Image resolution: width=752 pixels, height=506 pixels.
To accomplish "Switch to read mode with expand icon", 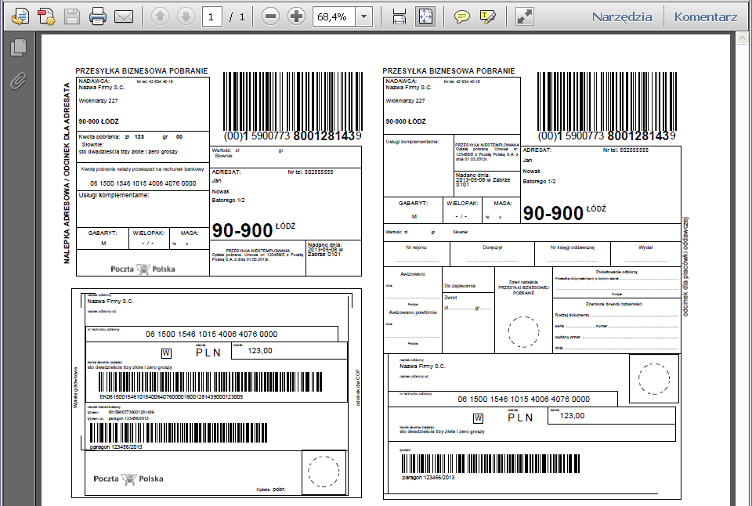I will pos(525,16).
